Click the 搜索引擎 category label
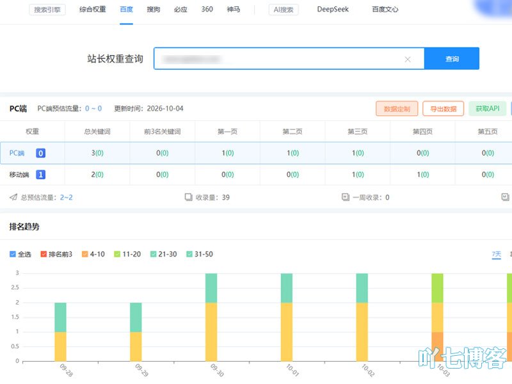512x384 pixels. [47, 10]
